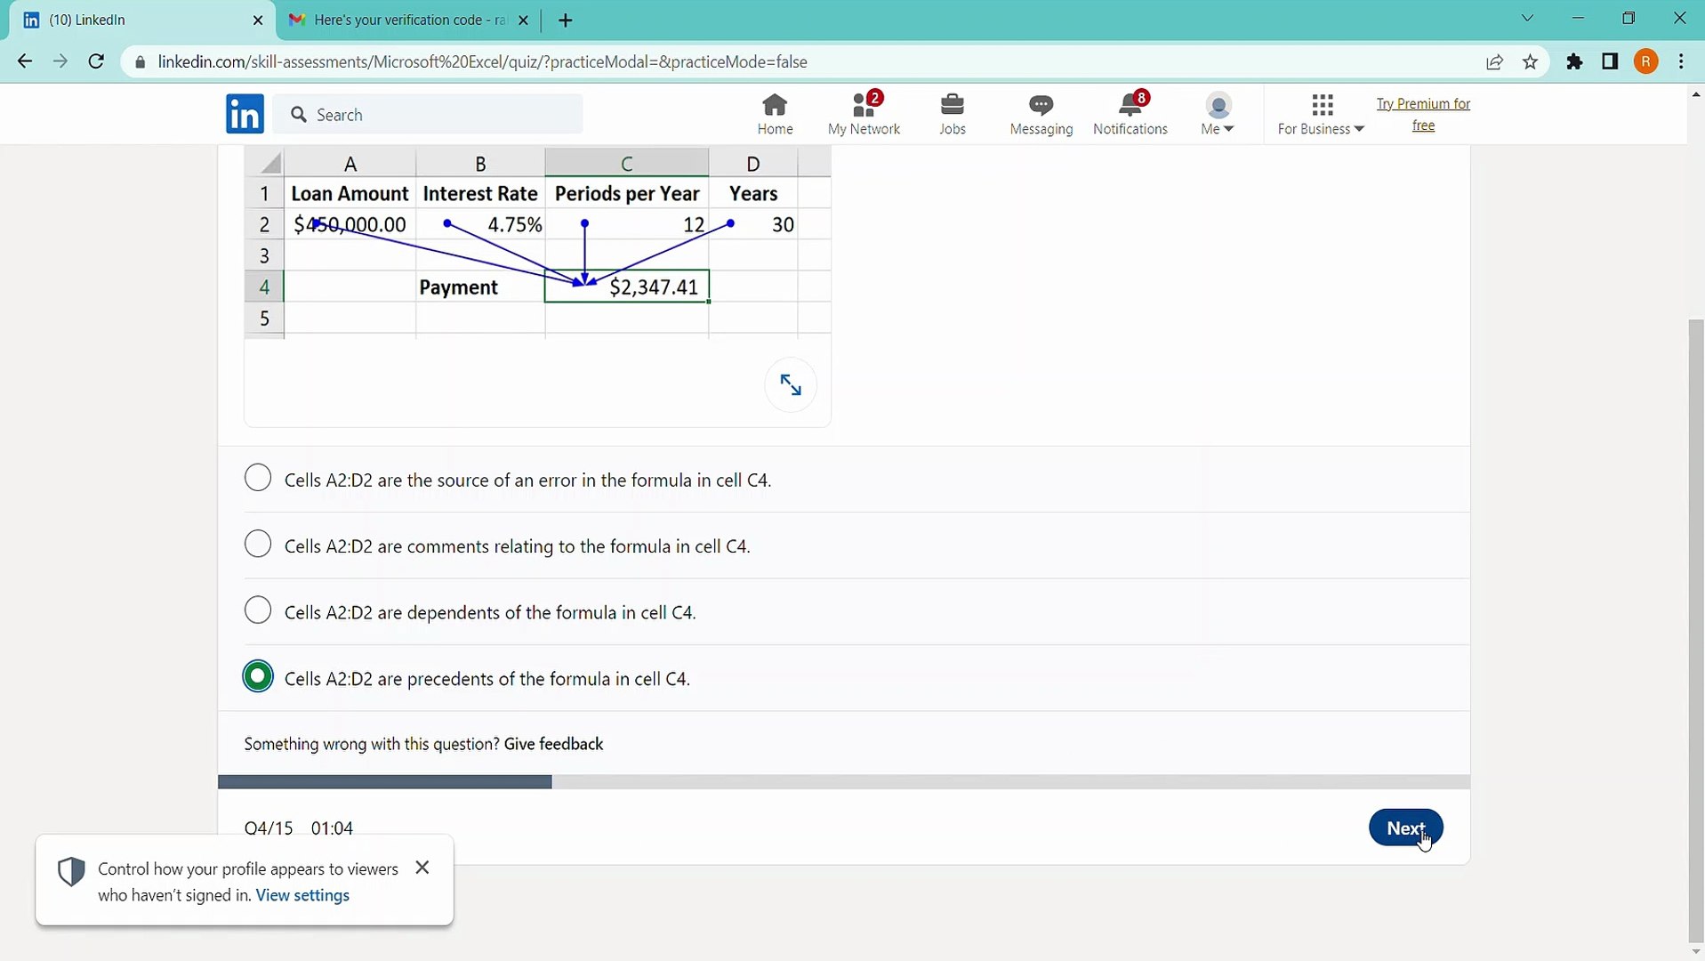1705x961 pixels.
Task: Click the LinkedIn Search field
Action: [x=428, y=115]
